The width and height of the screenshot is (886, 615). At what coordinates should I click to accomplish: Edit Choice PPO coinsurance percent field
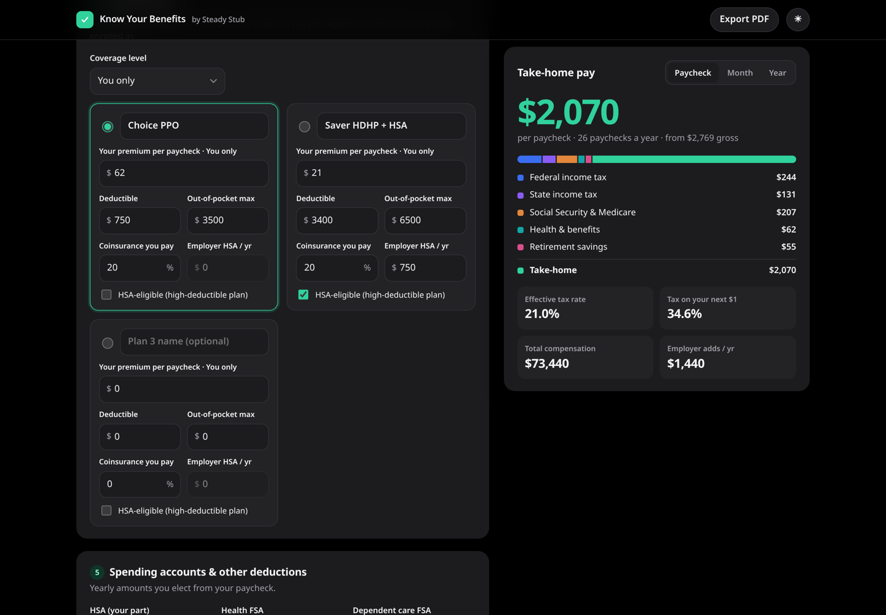(140, 268)
